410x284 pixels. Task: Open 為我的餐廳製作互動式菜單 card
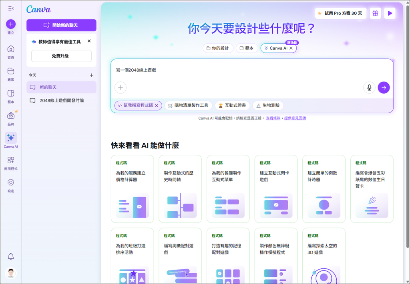pos(228,189)
